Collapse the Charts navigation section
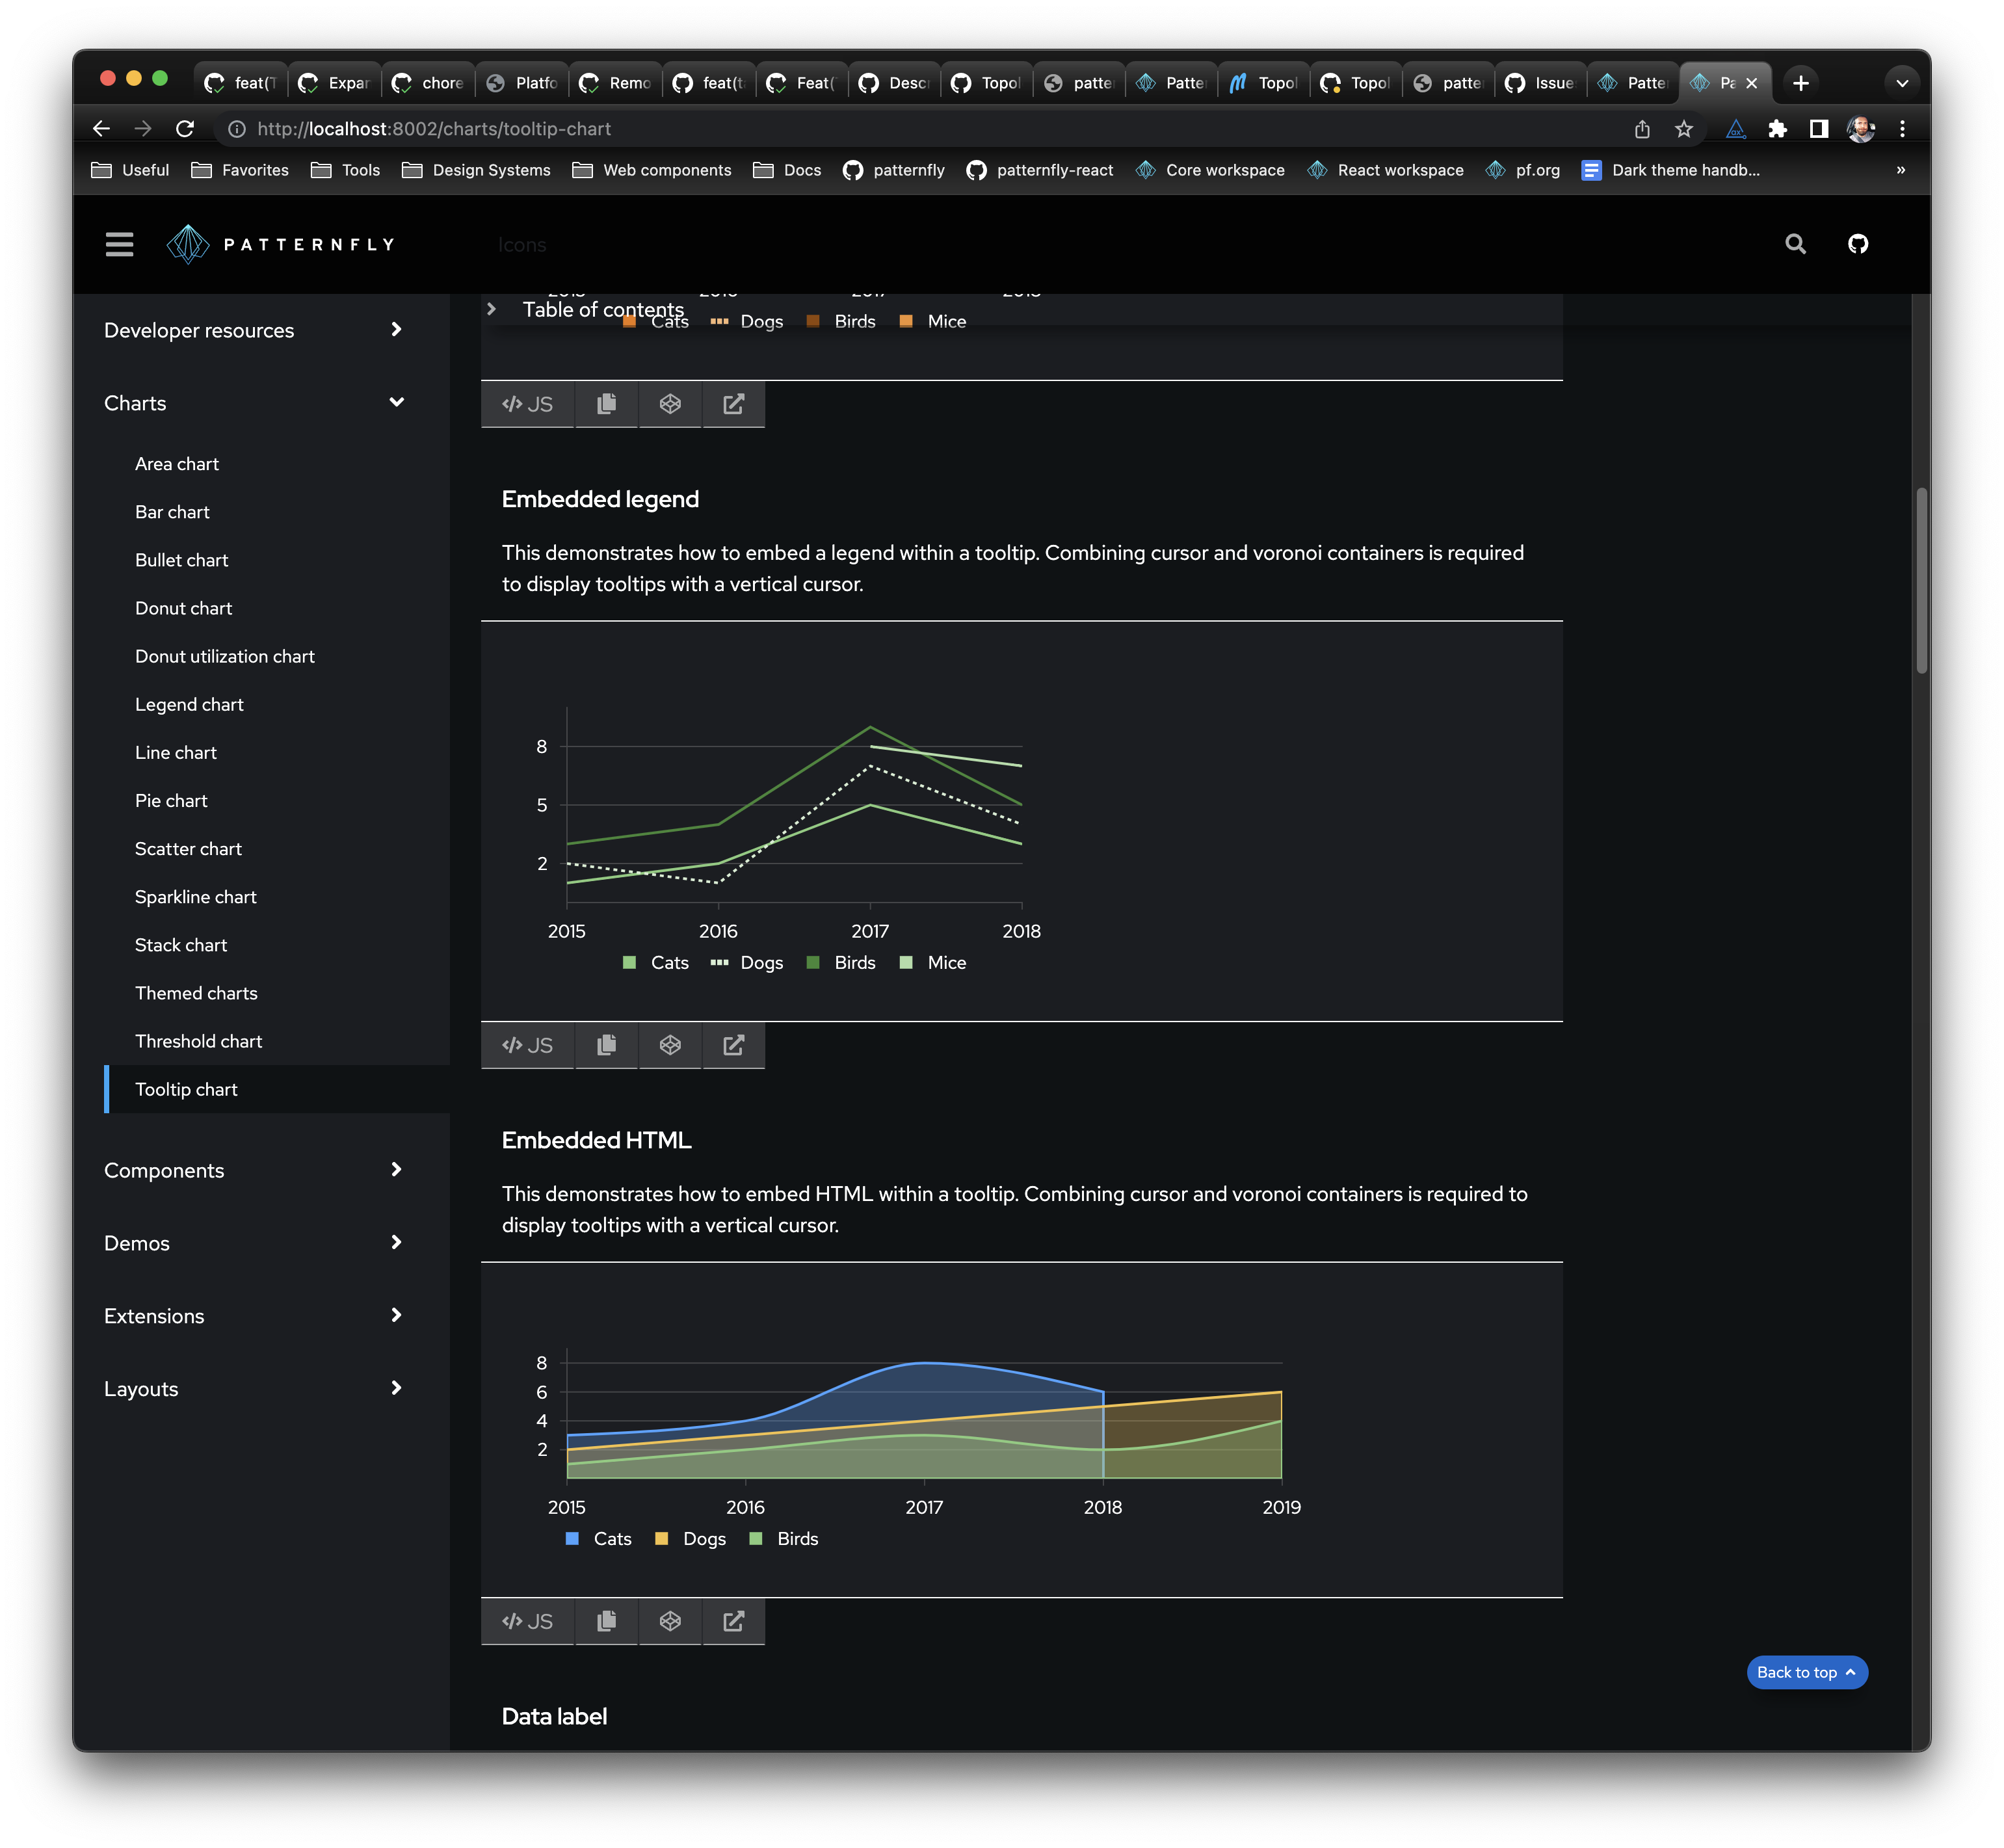 pos(396,402)
